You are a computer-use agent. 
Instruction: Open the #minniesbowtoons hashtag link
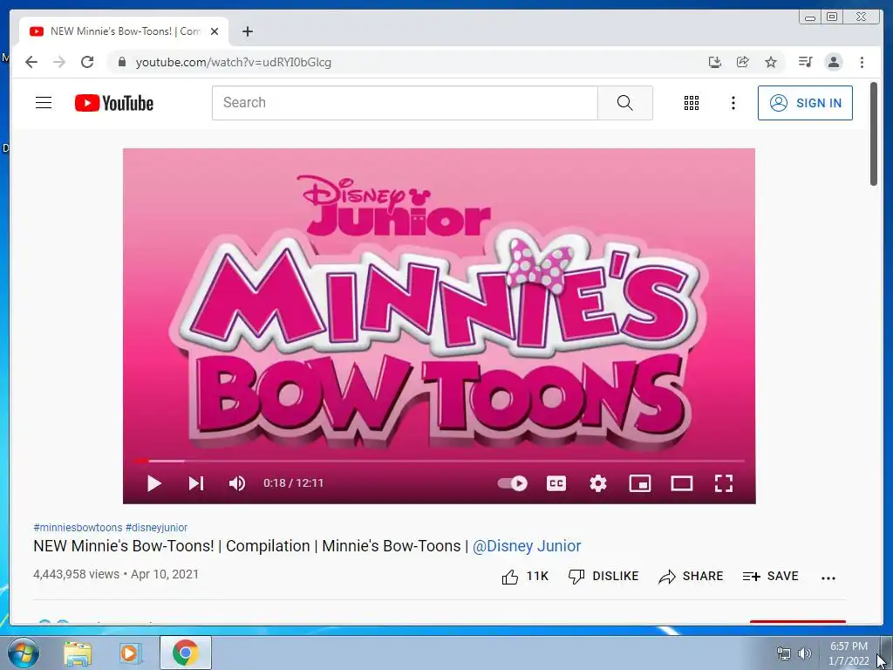point(78,528)
